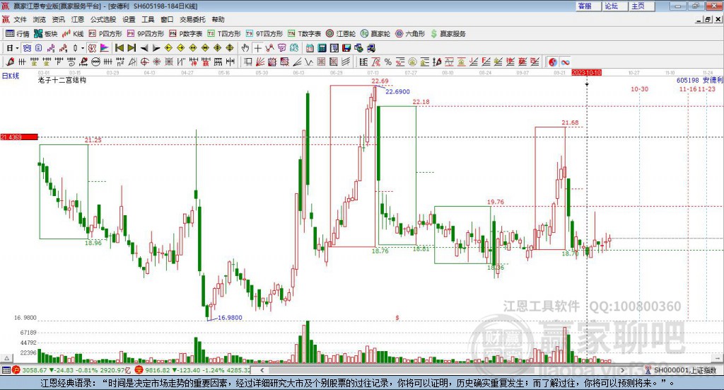The height and width of the screenshot is (390, 724).
Task: Open the 窗口 menu
Action: 167,19
